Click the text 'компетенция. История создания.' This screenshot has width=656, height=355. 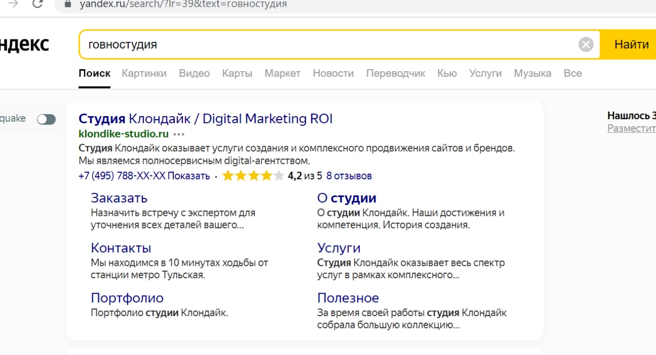point(393,225)
